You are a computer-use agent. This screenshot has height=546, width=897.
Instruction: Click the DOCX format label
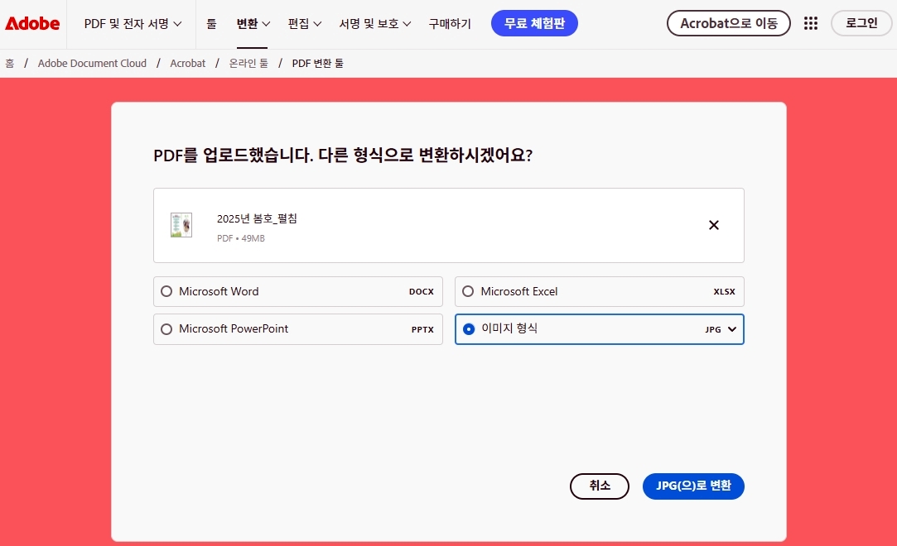422,291
